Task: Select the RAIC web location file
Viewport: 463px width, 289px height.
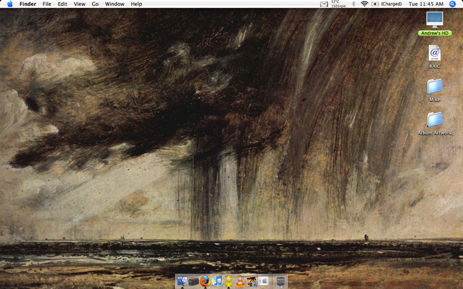Action: coord(435,53)
